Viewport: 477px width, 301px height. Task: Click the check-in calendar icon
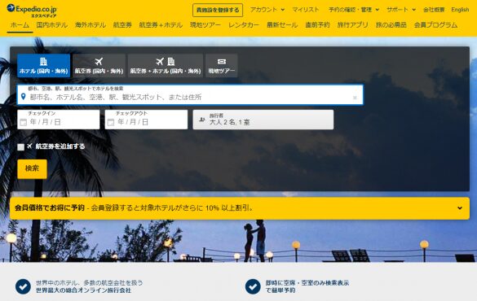pyautogui.click(x=23, y=122)
